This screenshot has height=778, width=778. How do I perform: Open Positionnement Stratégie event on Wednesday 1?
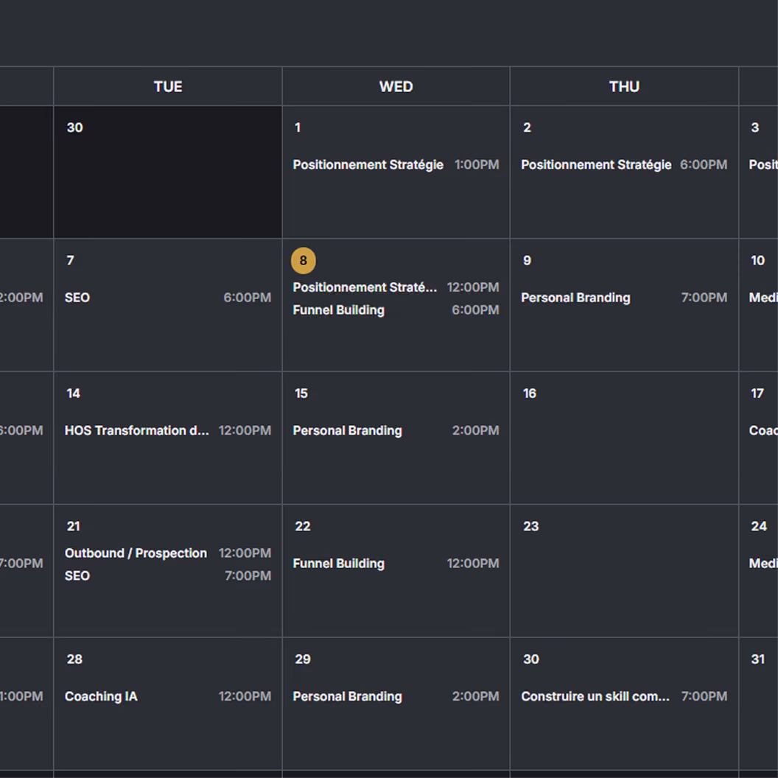pyautogui.click(x=396, y=165)
